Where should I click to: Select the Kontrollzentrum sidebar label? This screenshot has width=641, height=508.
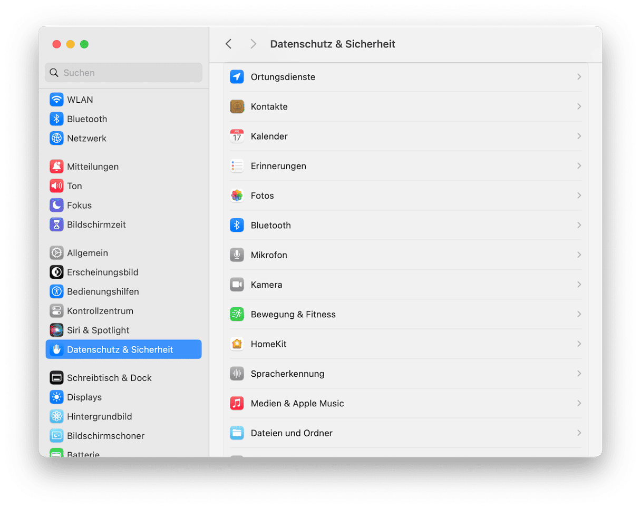pos(100,311)
